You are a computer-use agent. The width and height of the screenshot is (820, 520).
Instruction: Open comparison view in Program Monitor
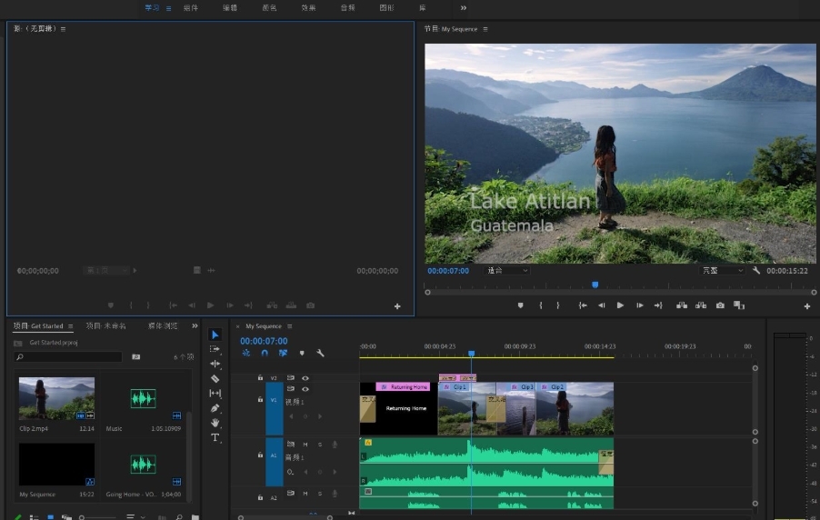click(739, 305)
